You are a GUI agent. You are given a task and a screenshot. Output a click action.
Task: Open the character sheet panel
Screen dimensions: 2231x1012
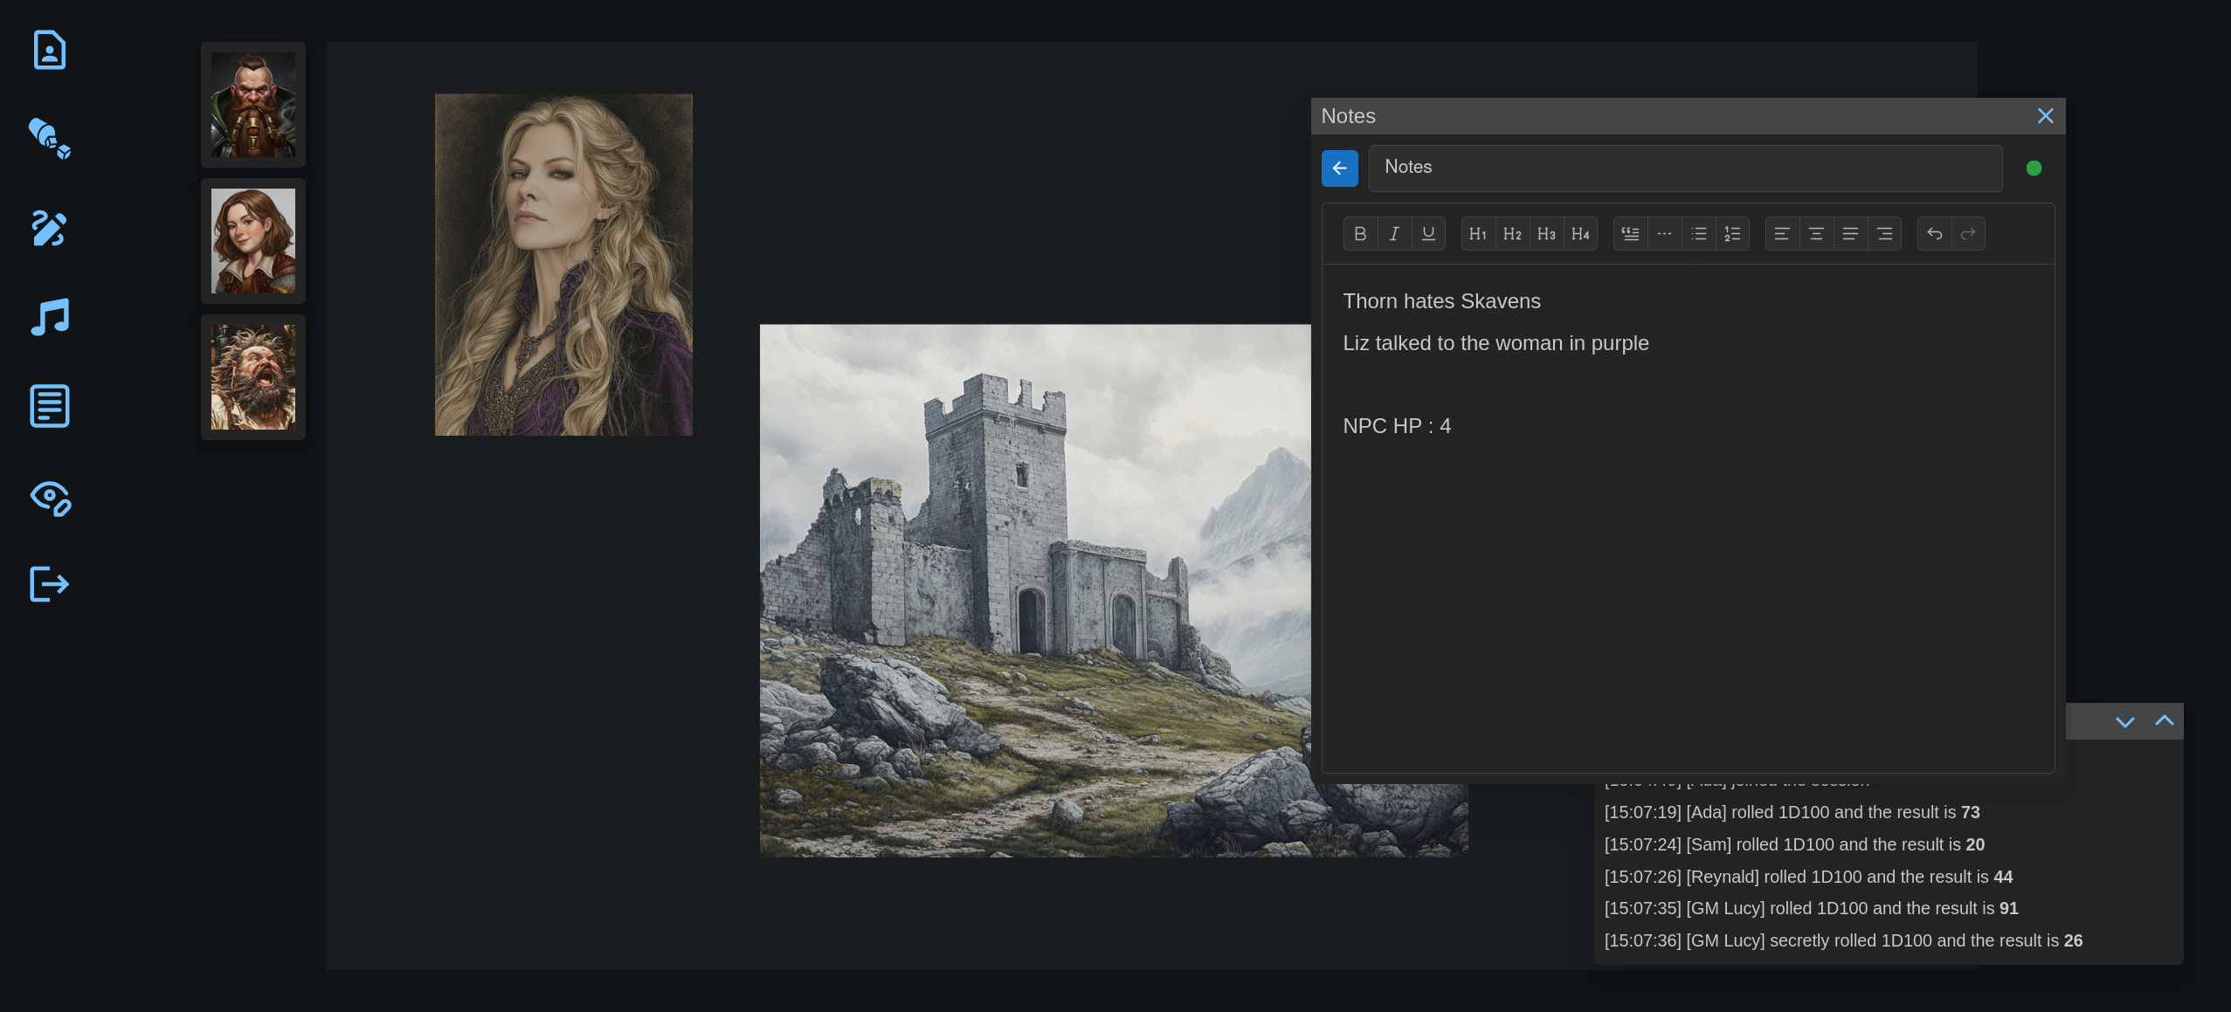coord(49,50)
